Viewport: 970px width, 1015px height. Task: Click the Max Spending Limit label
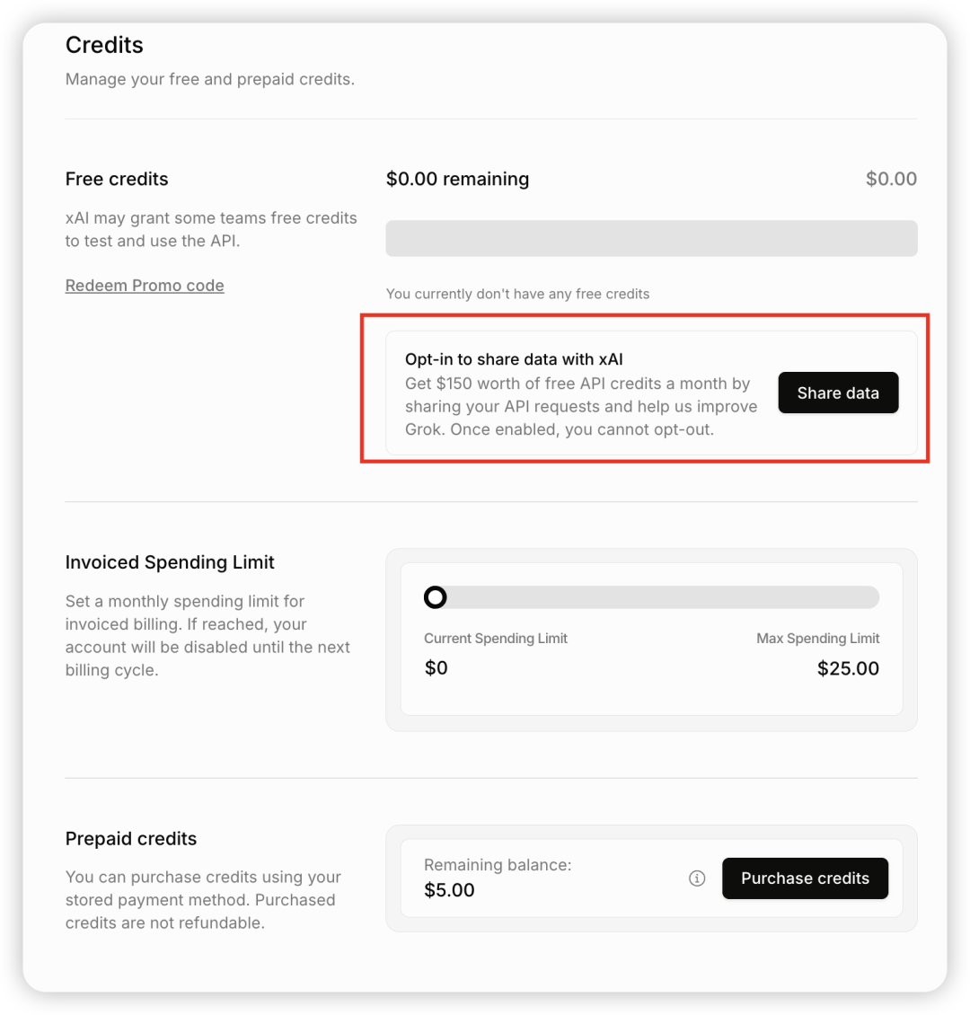point(817,639)
